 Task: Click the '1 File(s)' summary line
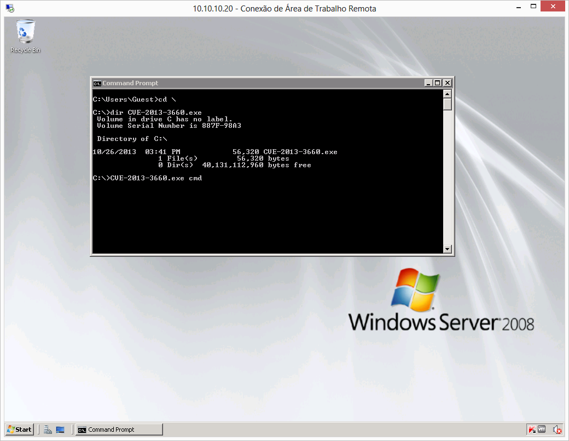point(224,158)
